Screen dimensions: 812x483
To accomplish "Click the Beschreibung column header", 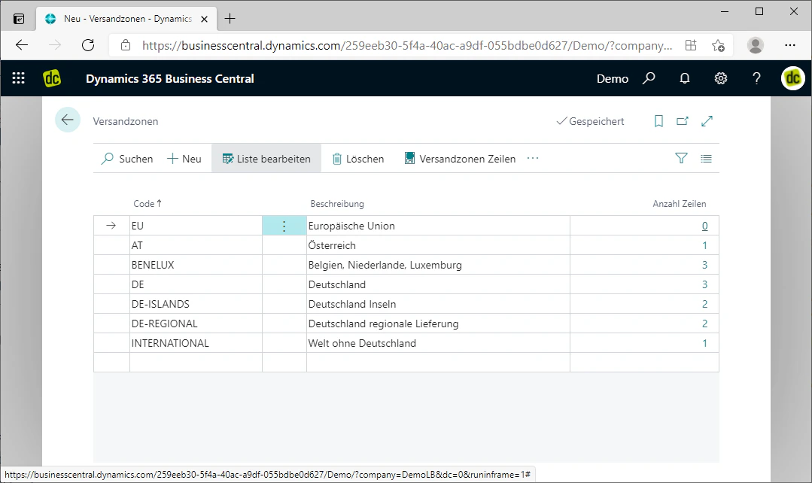I will (x=337, y=203).
